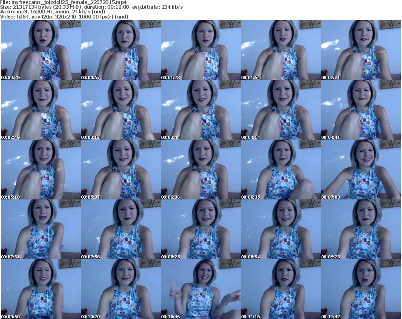View the frame stamped 00:10:46
This screenshot has height=319, width=402.
click(201, 289)
